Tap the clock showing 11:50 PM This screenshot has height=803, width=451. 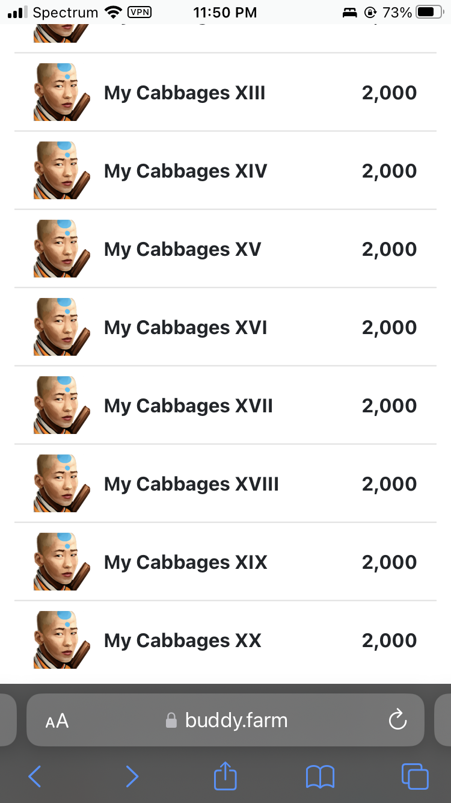coord(225,12)
